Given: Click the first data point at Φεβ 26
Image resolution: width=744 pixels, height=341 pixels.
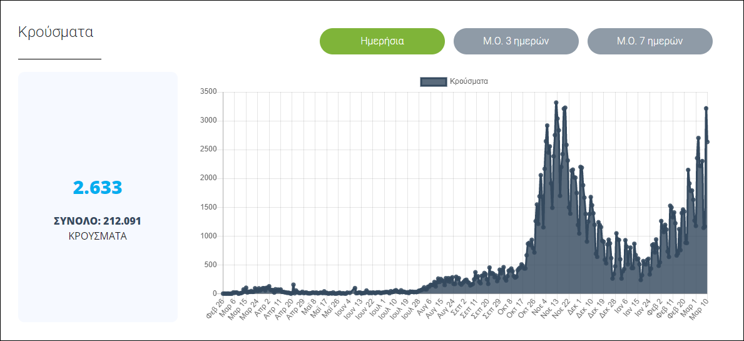Looking at the screenshot, I should pos(223,293).
